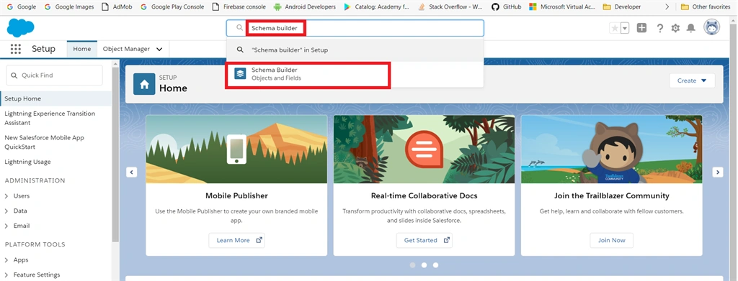Open the GitHub bookmark
Viewport: 738px width, 281px height.
[507, 7]
